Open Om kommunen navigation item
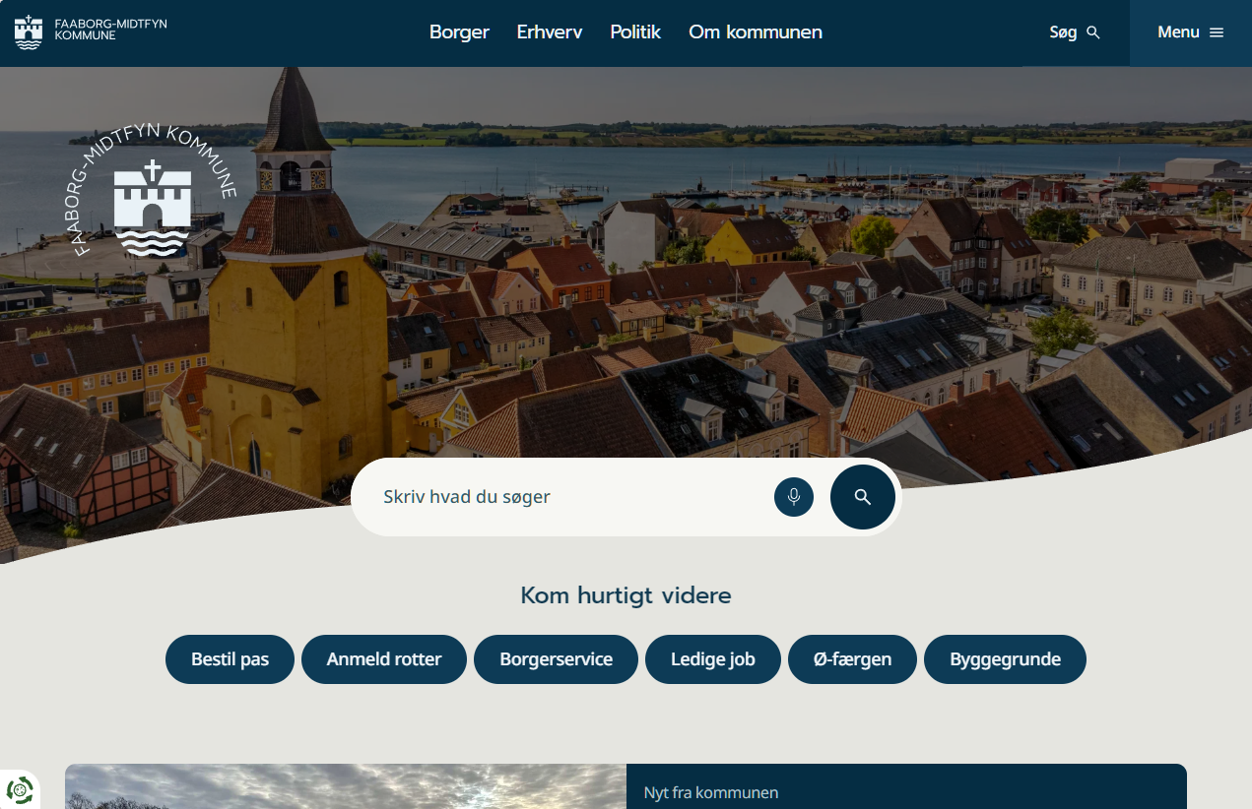1252x809 pixels. [x=755, y=32]
